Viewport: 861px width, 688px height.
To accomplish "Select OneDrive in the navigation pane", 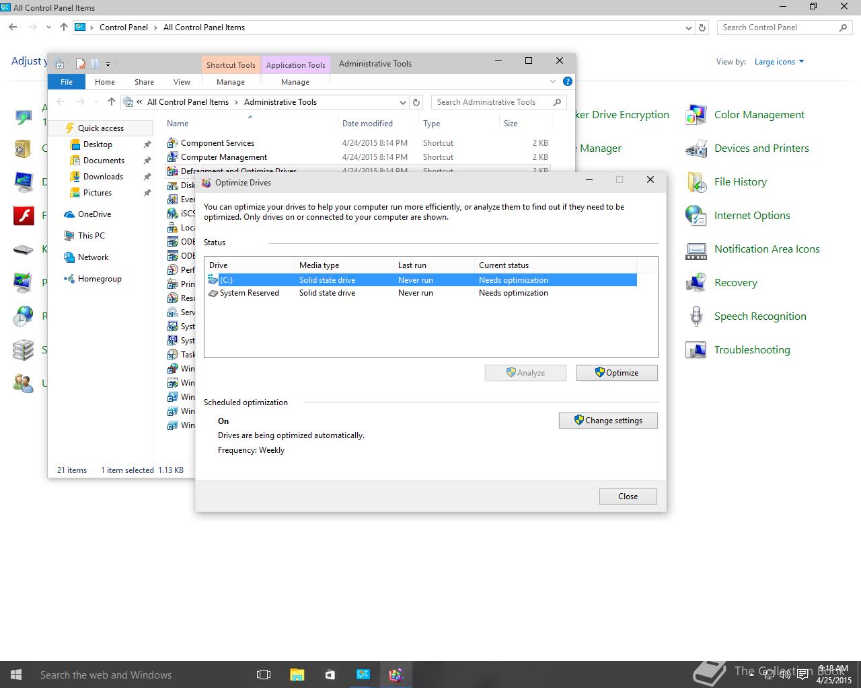I will pos(94,214).
